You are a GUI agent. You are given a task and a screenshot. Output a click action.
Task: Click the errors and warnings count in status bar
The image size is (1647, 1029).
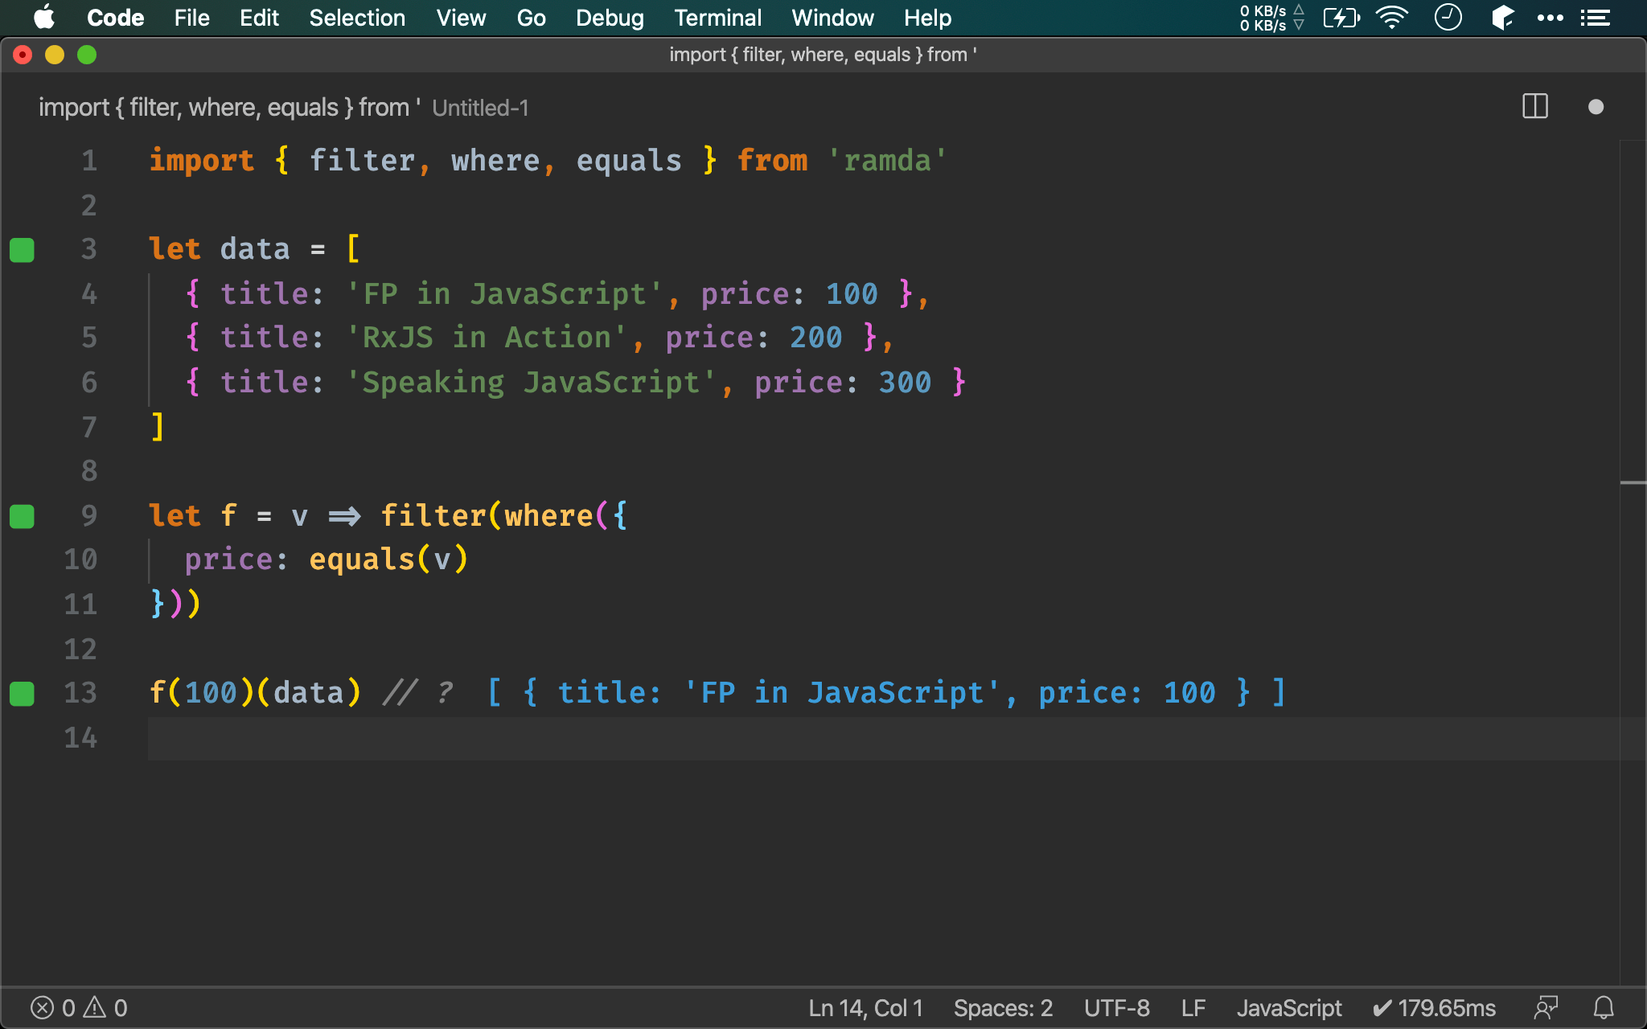click(x=79, y=1008)
